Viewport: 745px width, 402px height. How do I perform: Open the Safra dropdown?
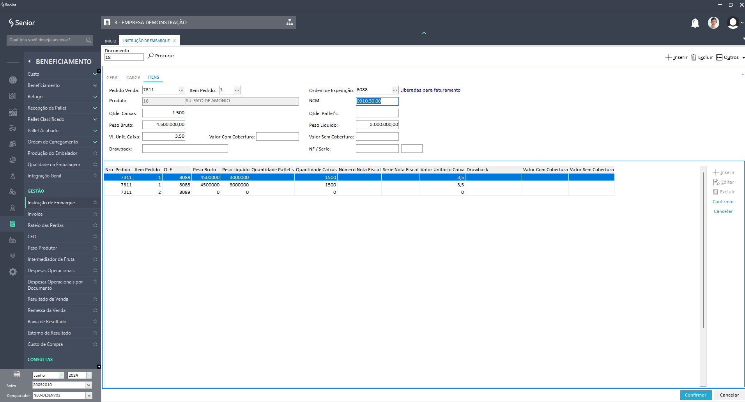tap(88, 385)
